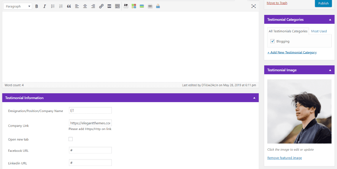Enter distraction-free fullscreen mode

coord(254,6)
